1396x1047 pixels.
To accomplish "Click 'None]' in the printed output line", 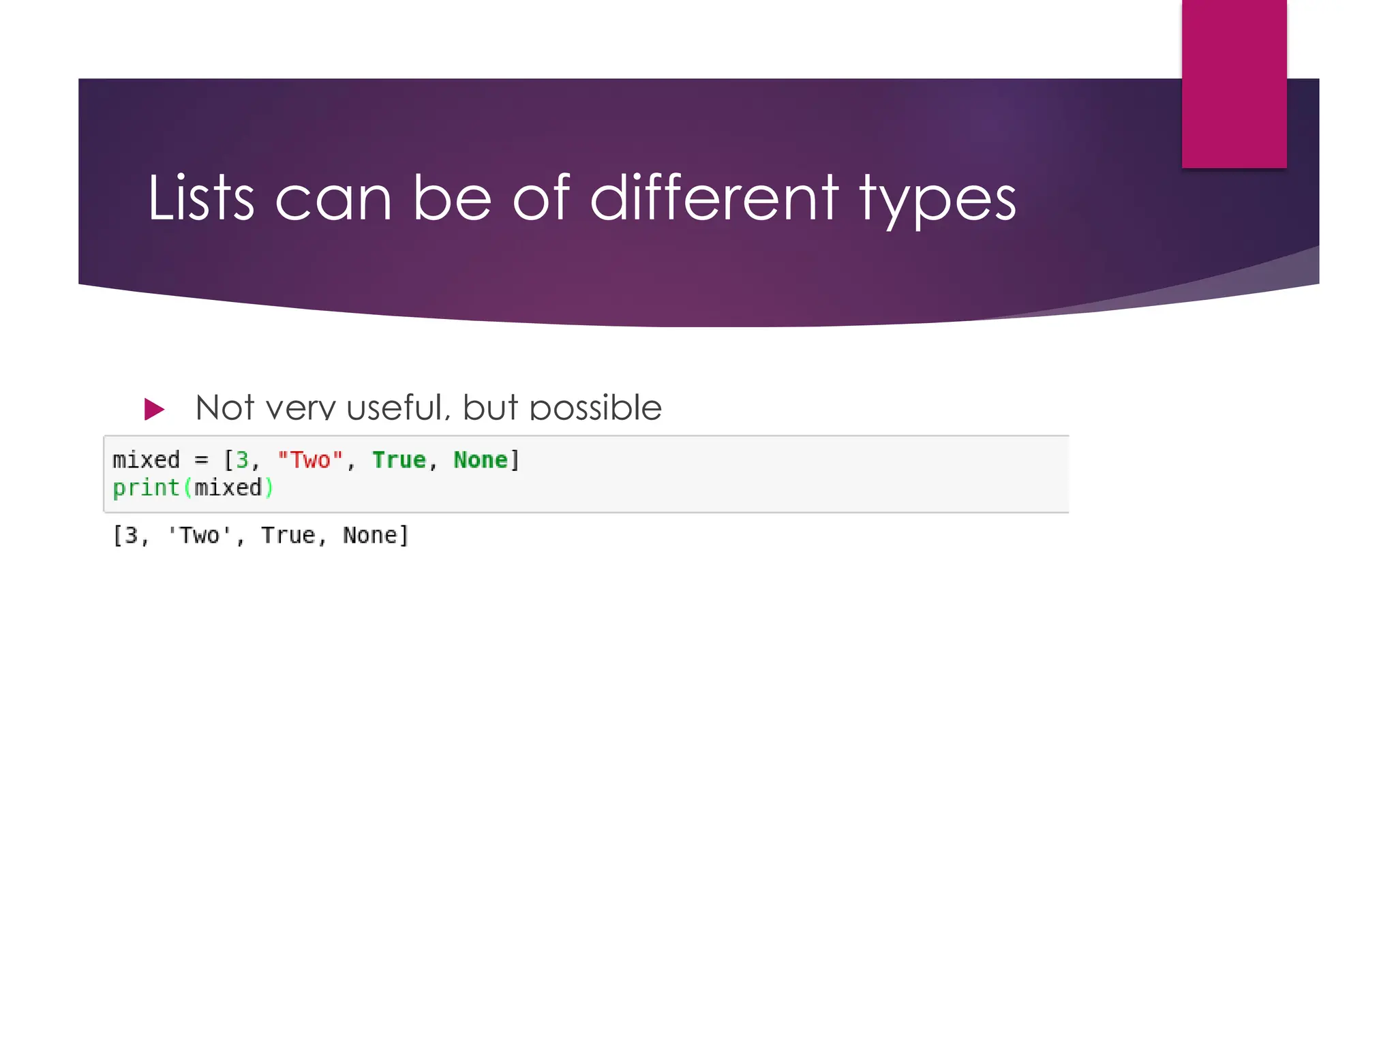I will coord(376,536).
